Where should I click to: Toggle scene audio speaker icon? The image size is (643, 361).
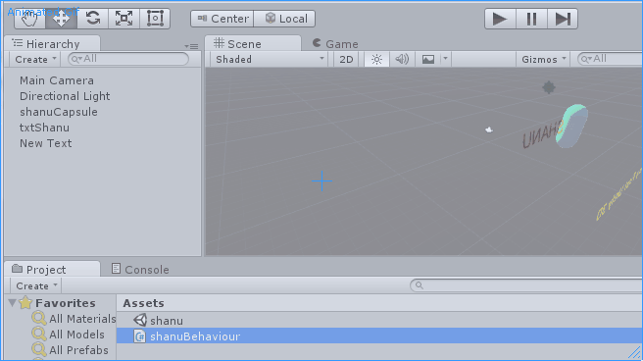(402, 59)
